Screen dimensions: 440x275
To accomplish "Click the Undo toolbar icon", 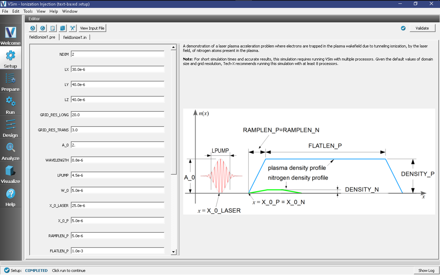I will pyautogui.click(x=33, y=28).
